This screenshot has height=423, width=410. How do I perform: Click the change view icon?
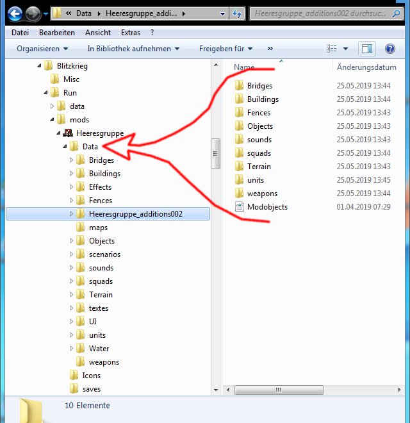coord(331,49)
